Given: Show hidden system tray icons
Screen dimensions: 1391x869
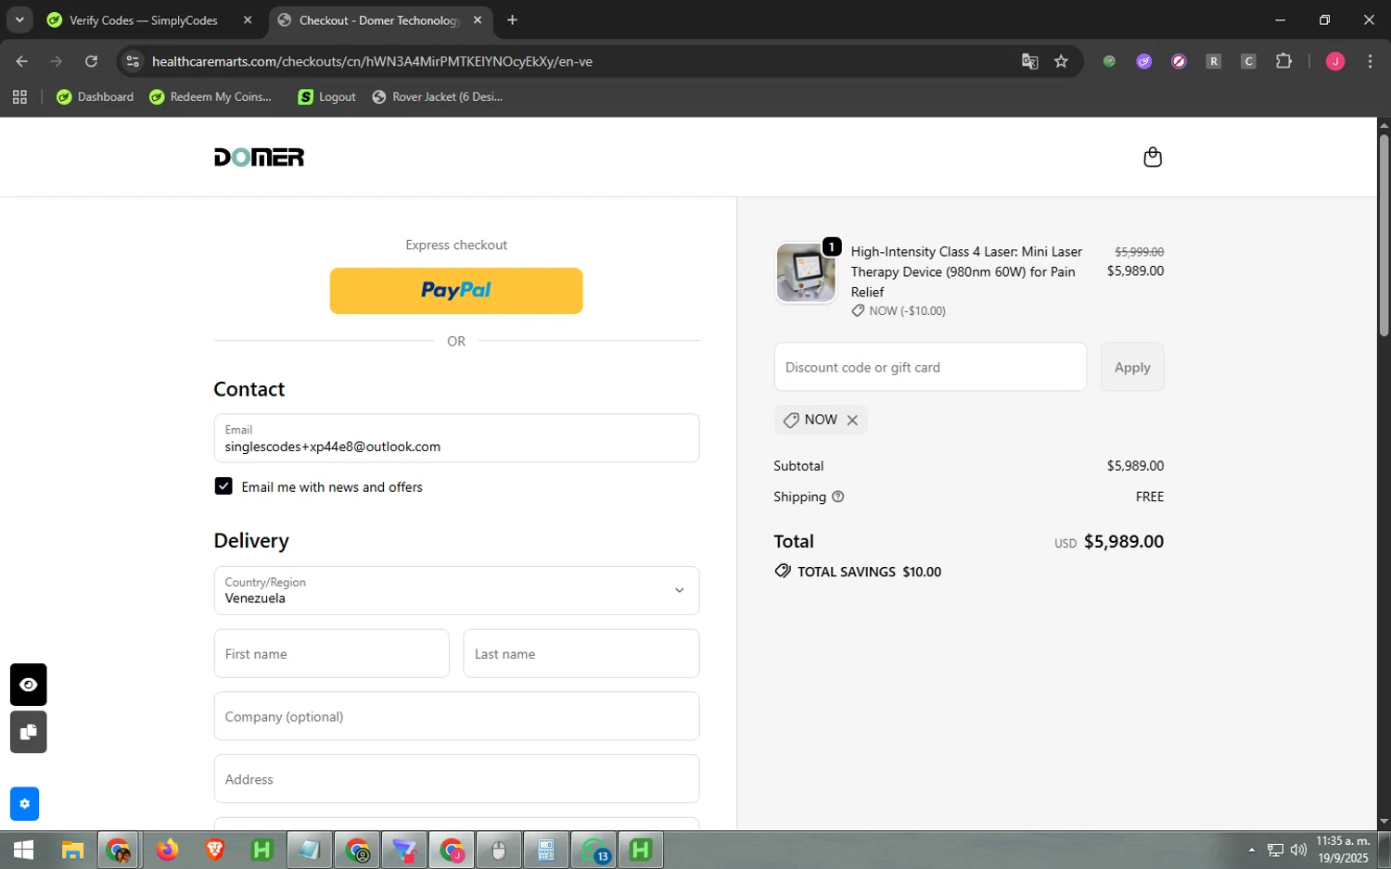Looking at the screenshot, I should click(1251, 850).
